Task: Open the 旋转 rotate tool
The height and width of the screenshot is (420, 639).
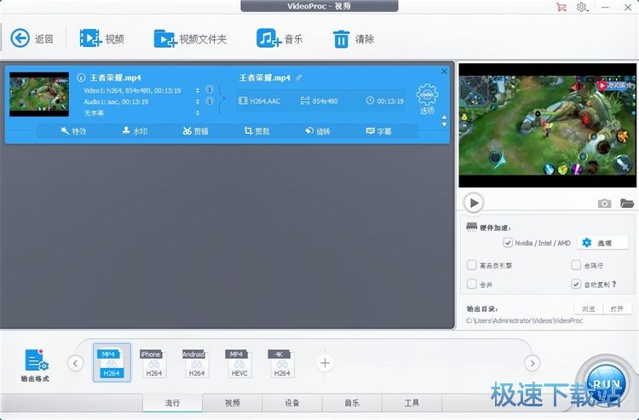Action: pos(318,131)
